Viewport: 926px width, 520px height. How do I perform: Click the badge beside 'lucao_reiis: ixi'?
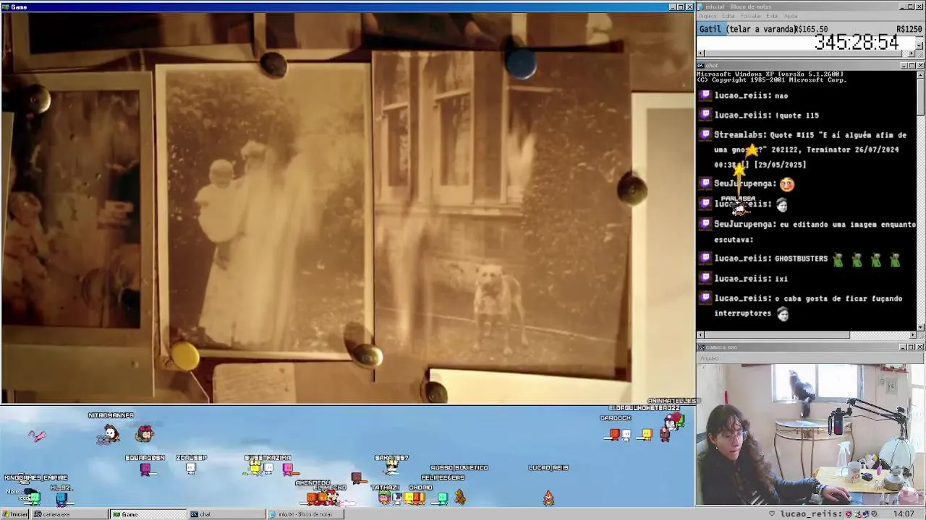[706, 278]
